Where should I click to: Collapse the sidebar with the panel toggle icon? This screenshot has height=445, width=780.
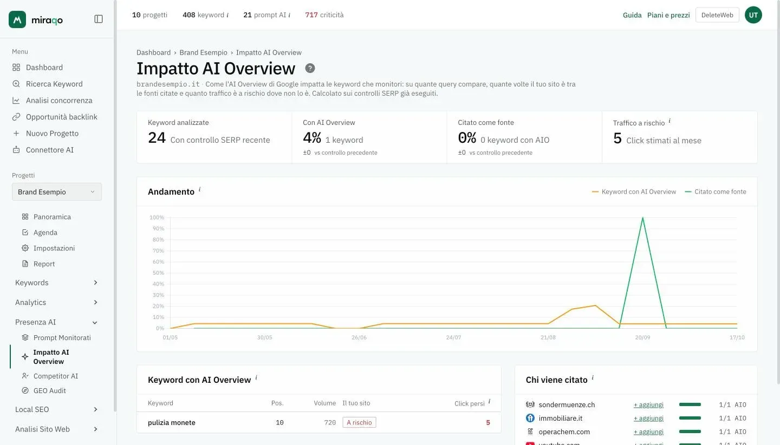(99, 19)
